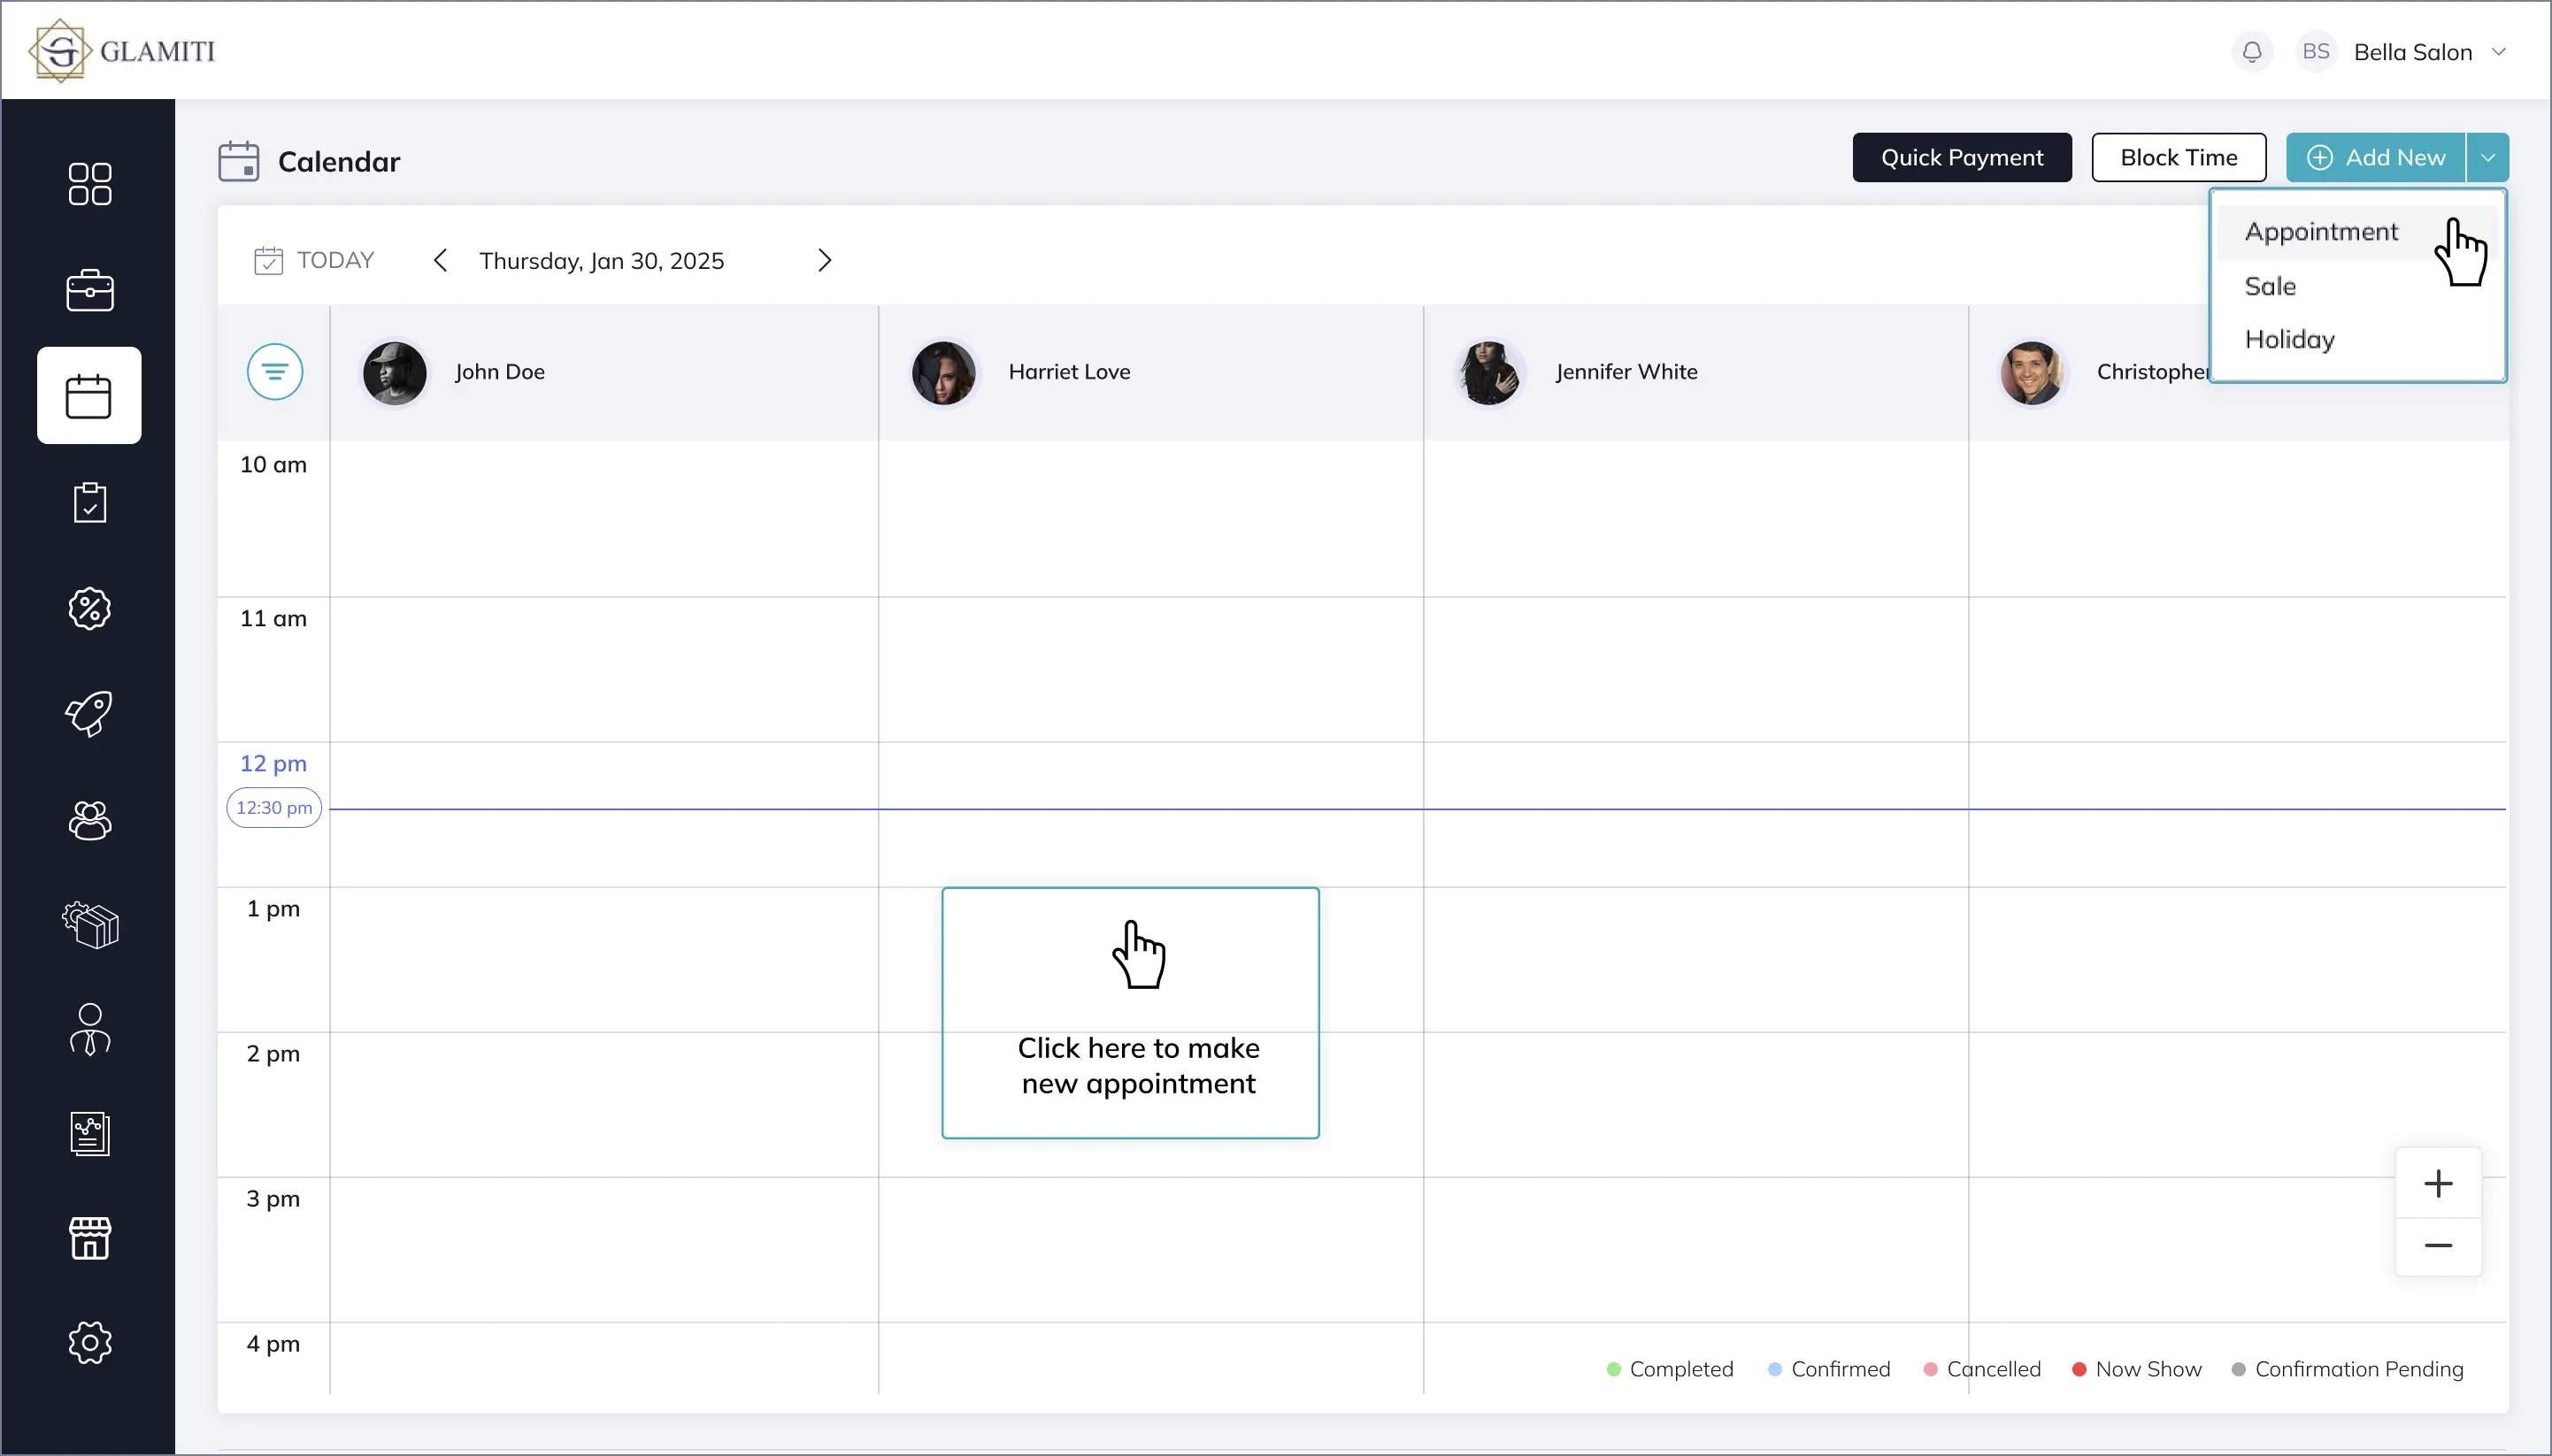Select the calendar icon in sidebar
The image size is (2552, 1456).
(x=89, y=396)
